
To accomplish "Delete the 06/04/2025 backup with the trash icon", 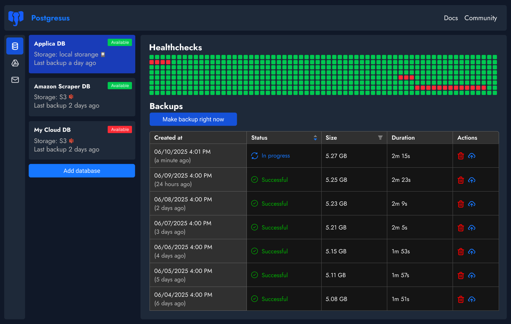I will (461, 299).
